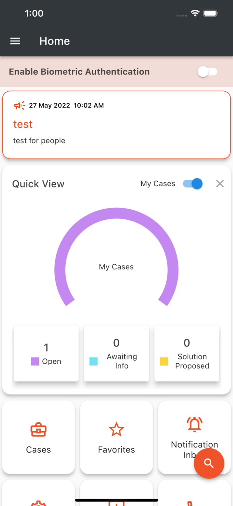Tap the battery status icon
Image resolution: width=233 pixels, height=506 pixels.
tap(210, 14)
